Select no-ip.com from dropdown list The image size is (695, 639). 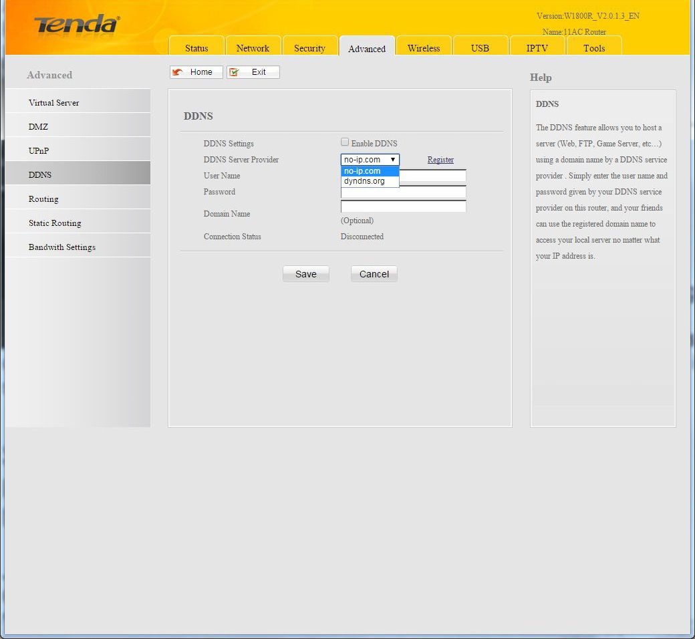[x=370, y=171]
